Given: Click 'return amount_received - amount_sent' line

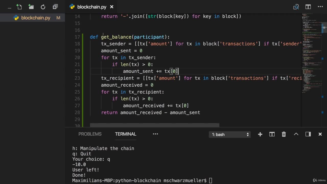Looking at the screenshot, I should pos(150,112).
